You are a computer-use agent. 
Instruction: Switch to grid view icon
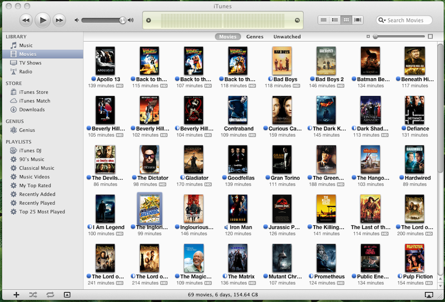click(346, 20)
